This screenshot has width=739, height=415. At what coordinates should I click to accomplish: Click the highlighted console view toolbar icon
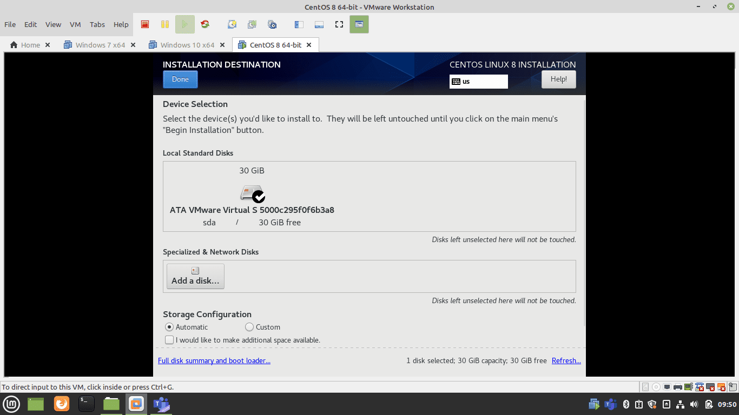[359, 24]
